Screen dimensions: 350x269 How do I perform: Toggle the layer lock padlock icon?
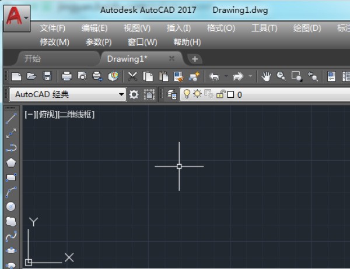point(220,94)
